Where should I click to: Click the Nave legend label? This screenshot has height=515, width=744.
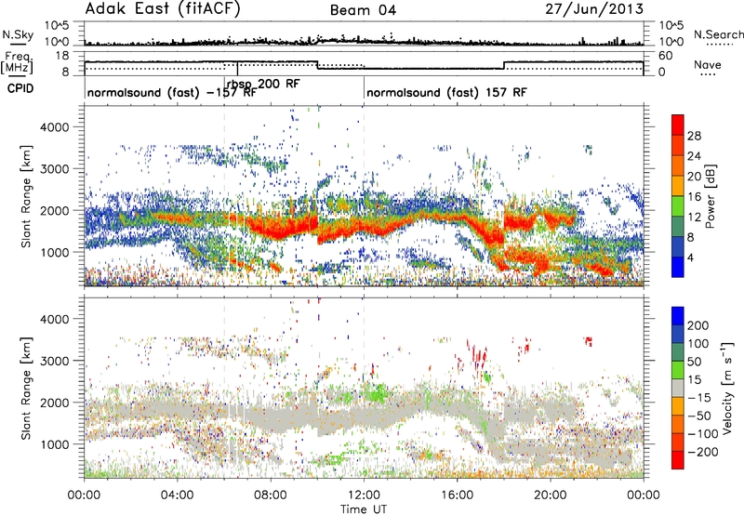click(708, 64)
